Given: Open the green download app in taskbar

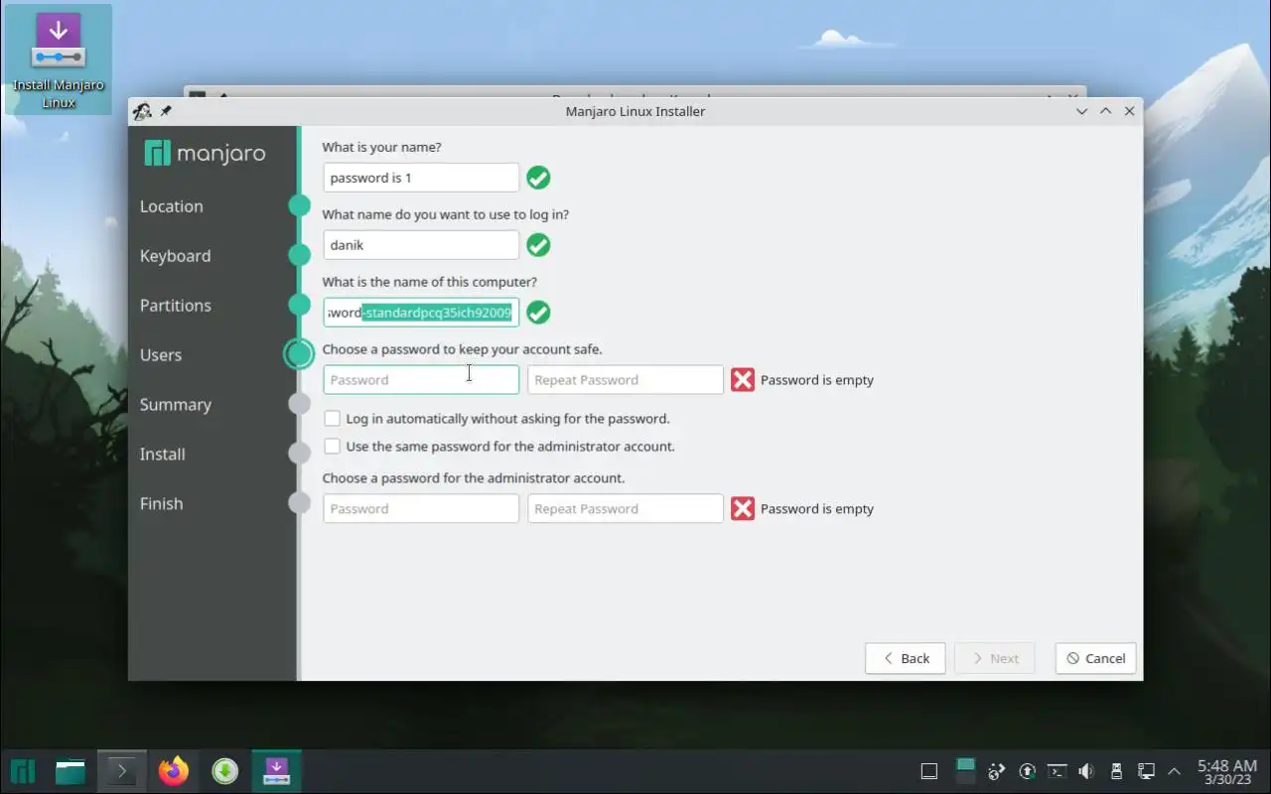Looking at the screenshot, I should click(x=225, y=771).
